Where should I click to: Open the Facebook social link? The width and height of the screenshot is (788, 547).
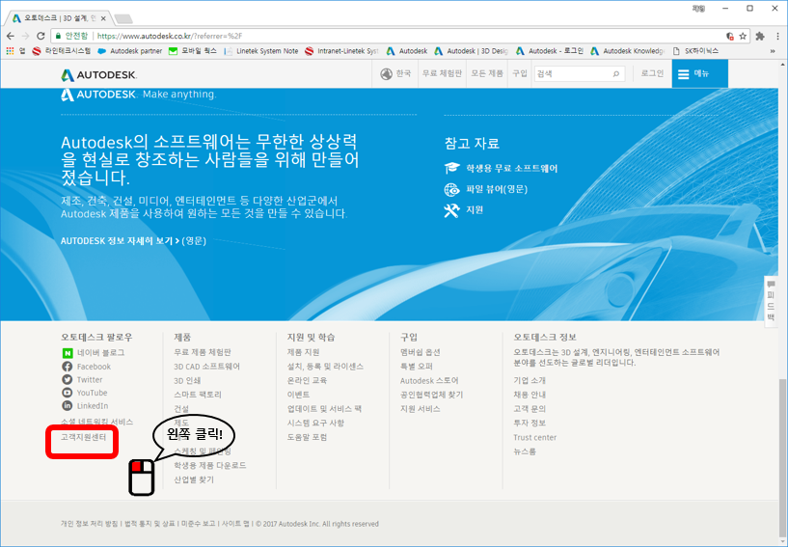[86, 367]
